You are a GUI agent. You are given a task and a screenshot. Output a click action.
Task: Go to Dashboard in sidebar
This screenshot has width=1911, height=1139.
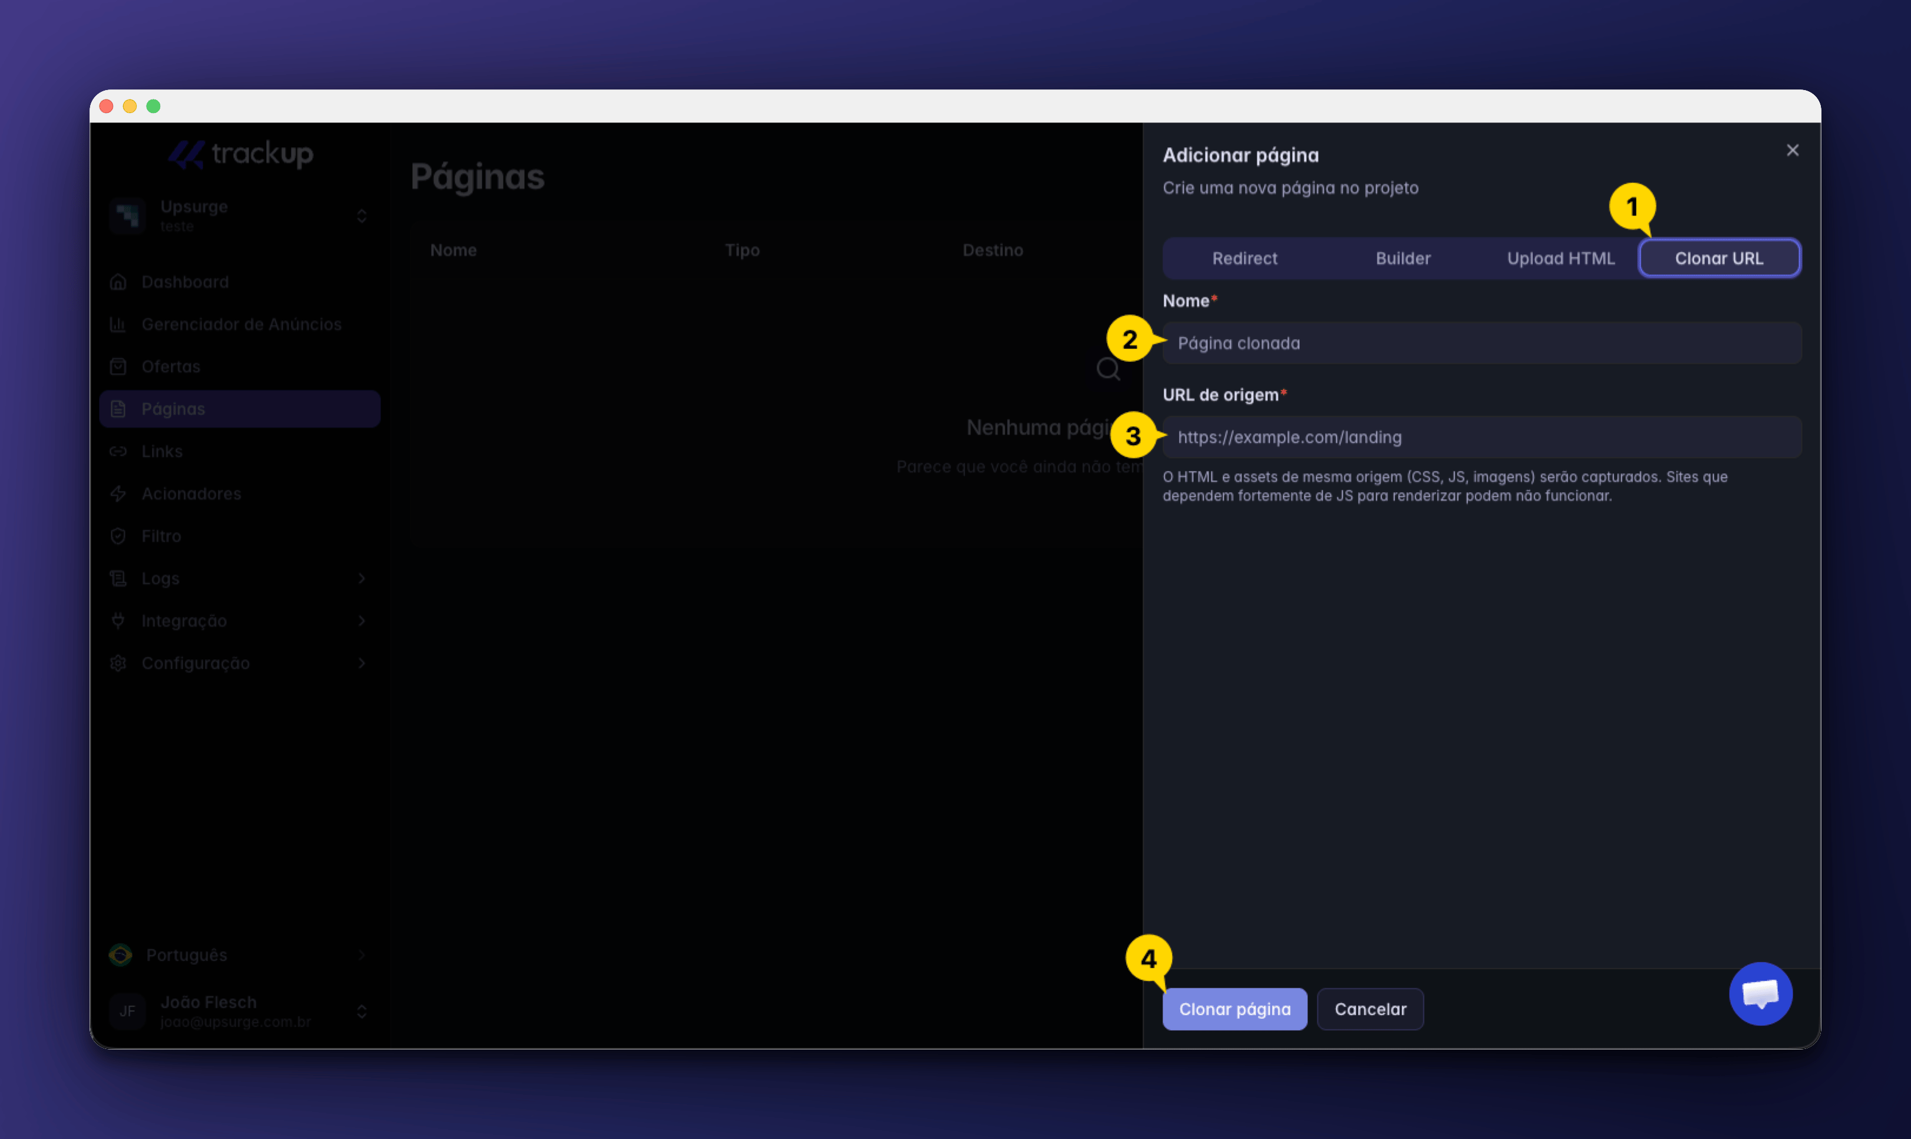tap(240, 282)
